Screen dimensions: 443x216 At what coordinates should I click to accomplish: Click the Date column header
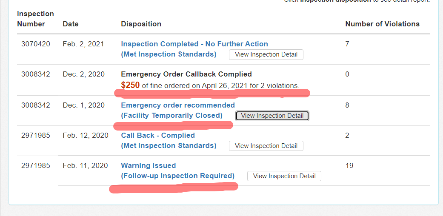[71, 24]
